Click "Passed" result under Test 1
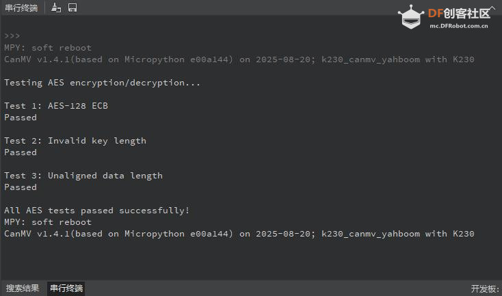The image size is (502, 296). pos(21,118)
